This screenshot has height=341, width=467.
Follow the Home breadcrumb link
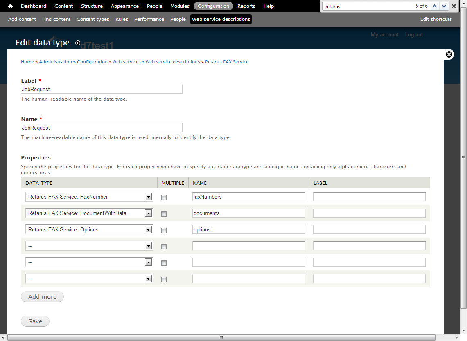[27, 62]
